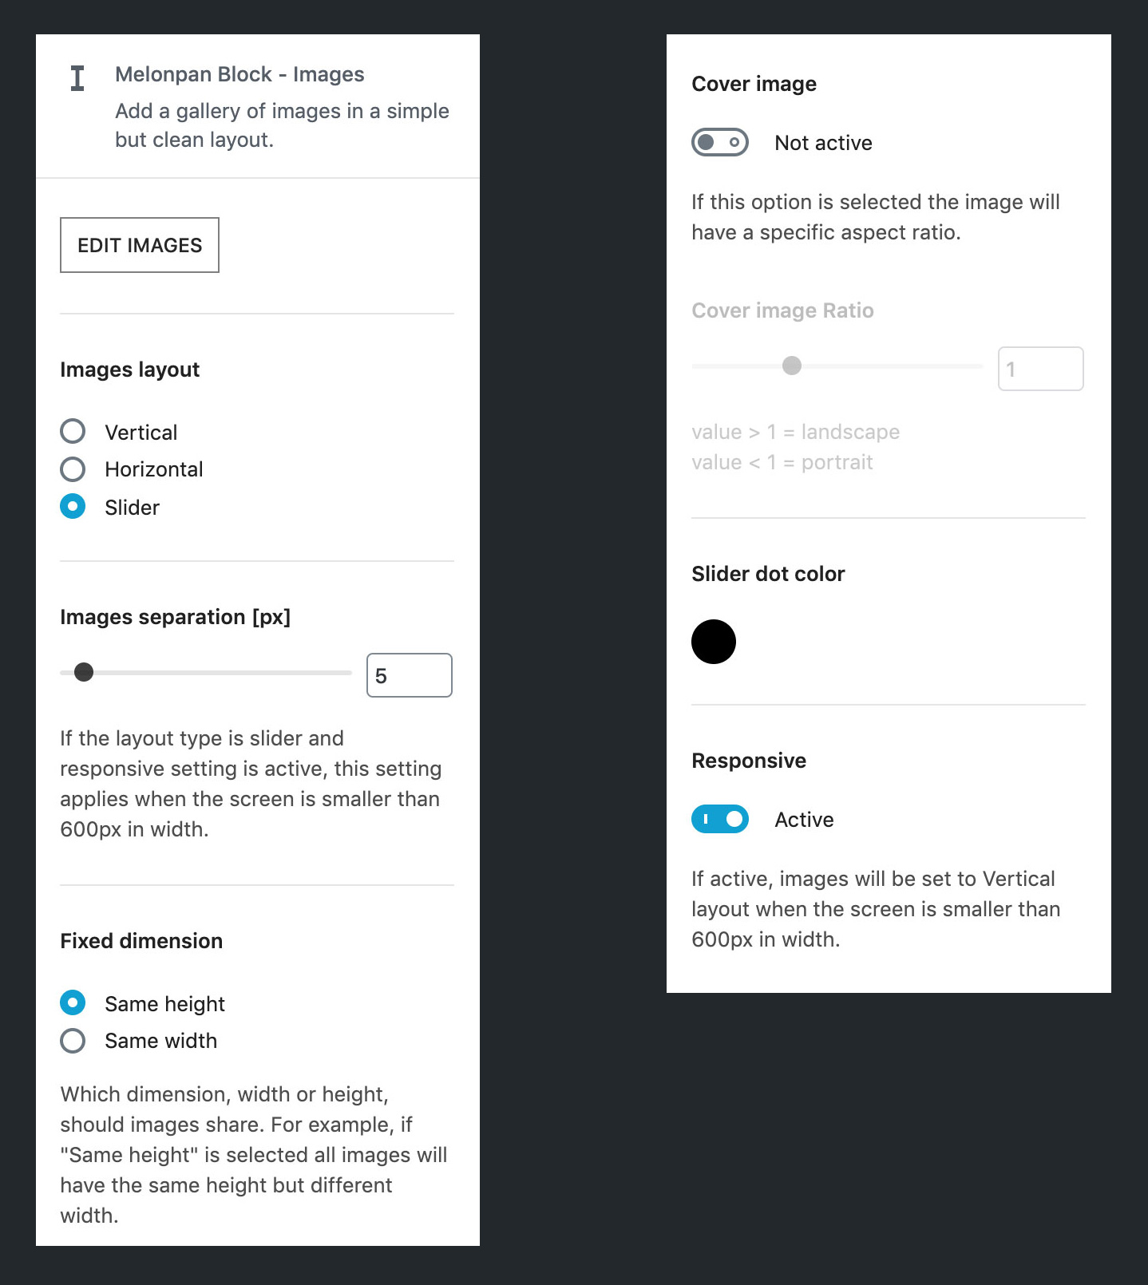Click the Cover image Ratio slider handle
This screenshot has width=1148, height=1285.
[791, 366]
